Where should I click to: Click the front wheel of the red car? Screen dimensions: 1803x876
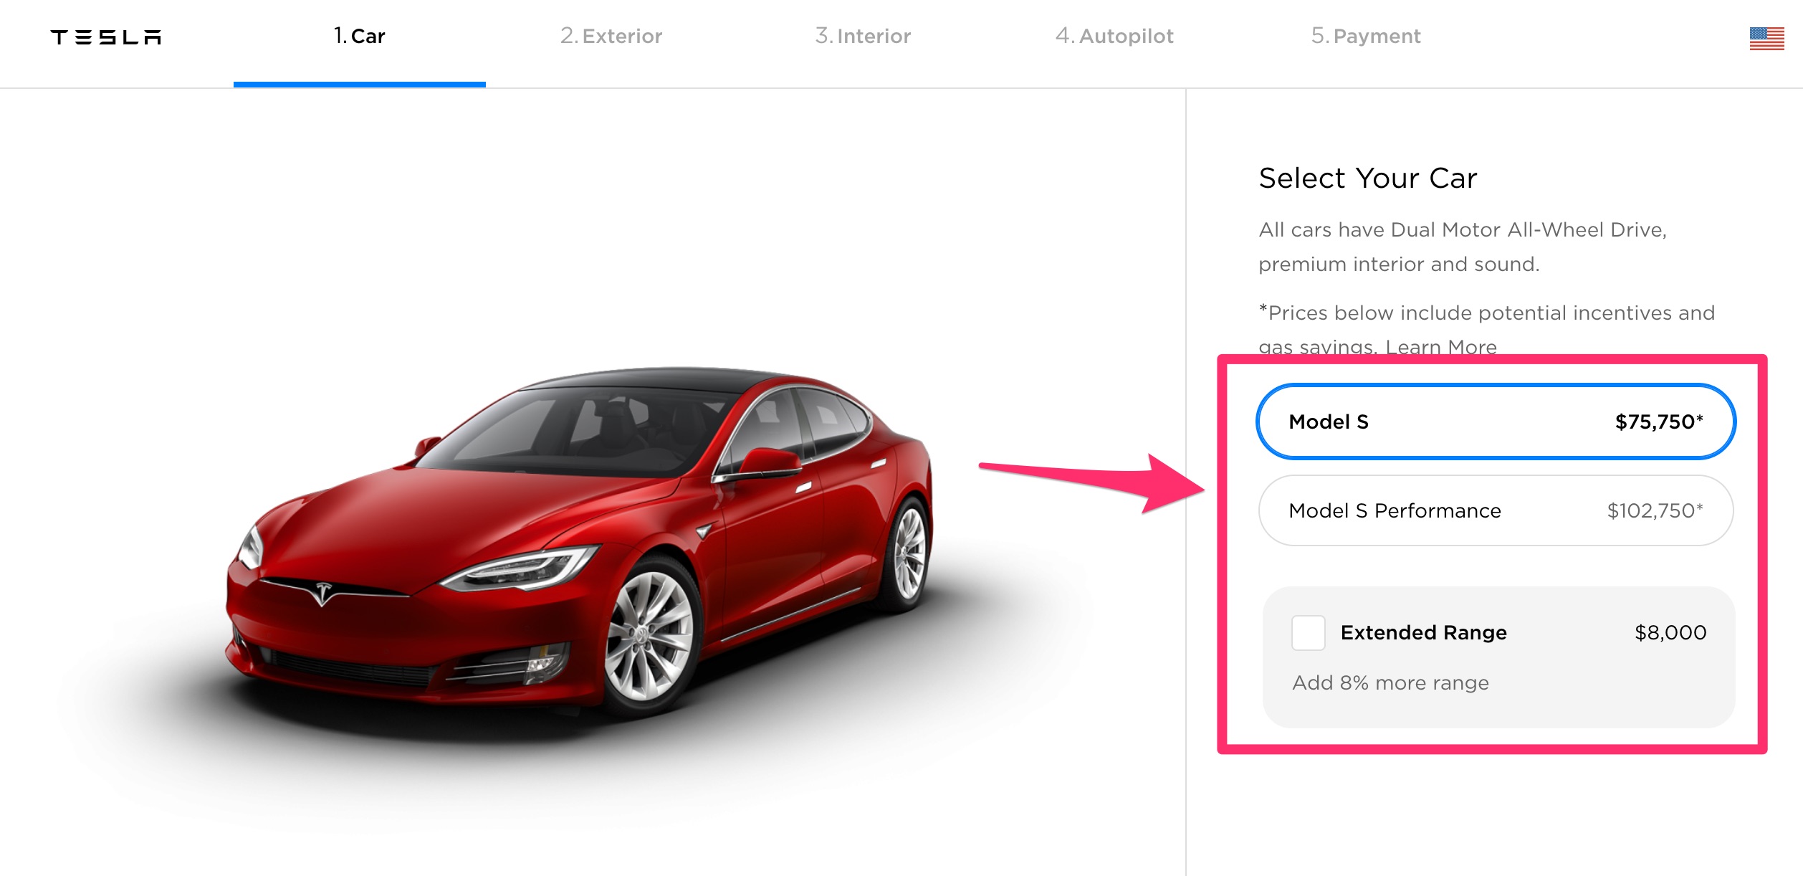[x=649, y=637]
